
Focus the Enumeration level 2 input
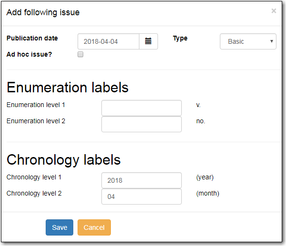(141, 124)
